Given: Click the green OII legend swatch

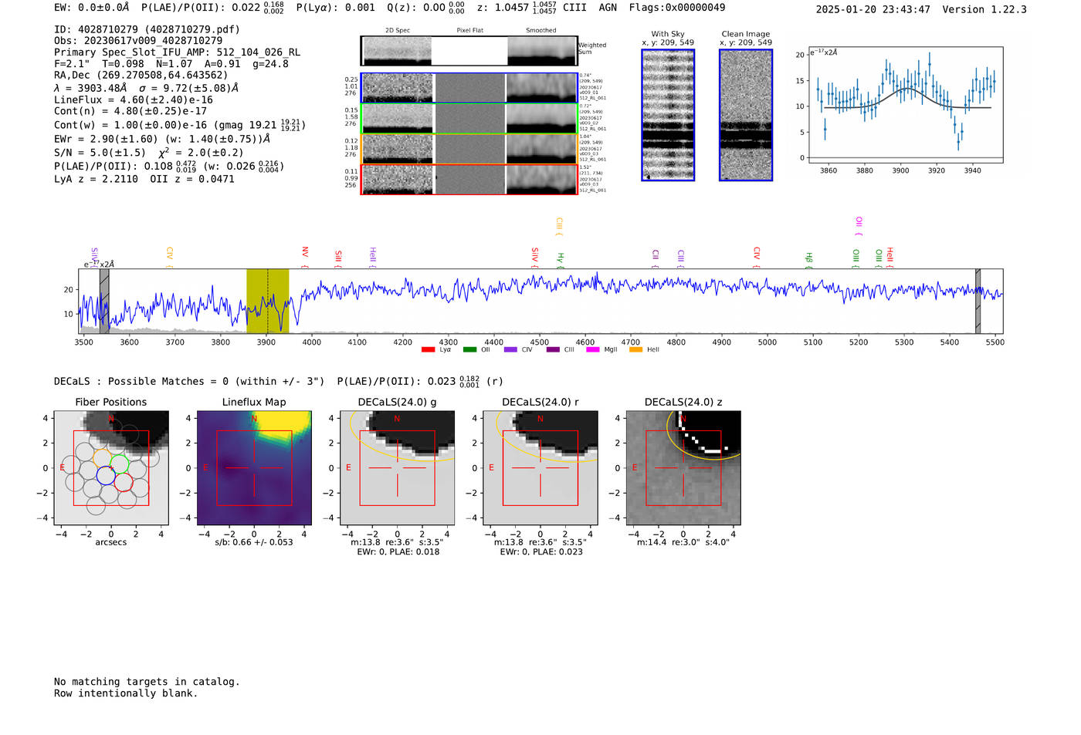Looking at the screenshot, I should 469,349.
